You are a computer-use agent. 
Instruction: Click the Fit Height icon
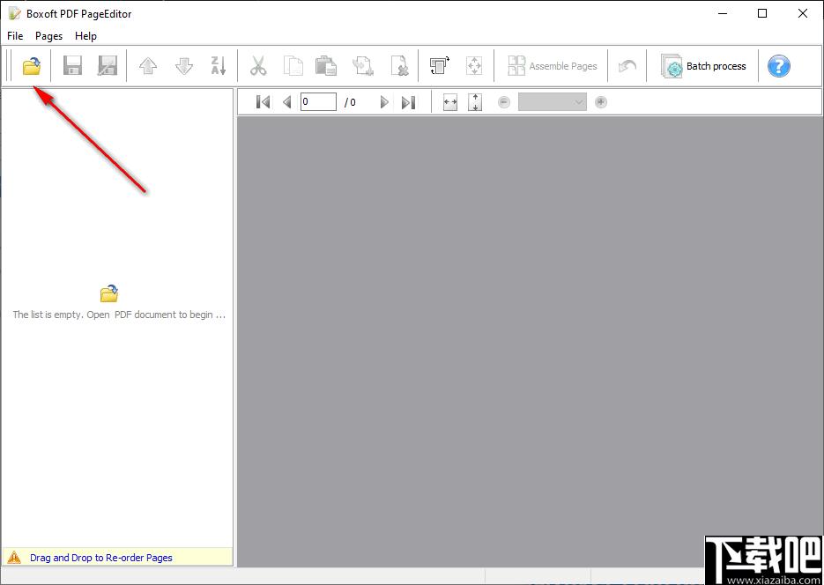click(474, 102)
